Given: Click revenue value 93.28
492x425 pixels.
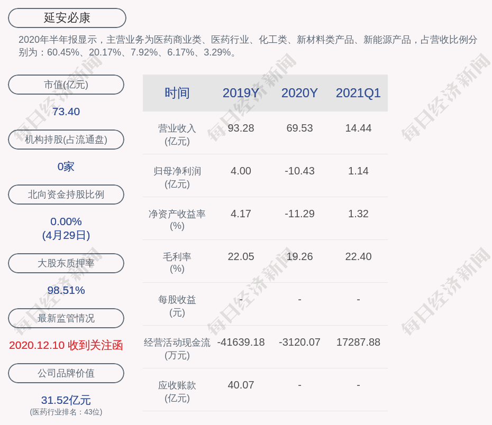Looking at the screenshot, I should pyautogui.click(x=241, y=128).
